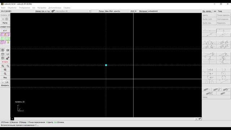Open the Настройки menu
This screenshot has width=231, height=130.
click(42, 8)
